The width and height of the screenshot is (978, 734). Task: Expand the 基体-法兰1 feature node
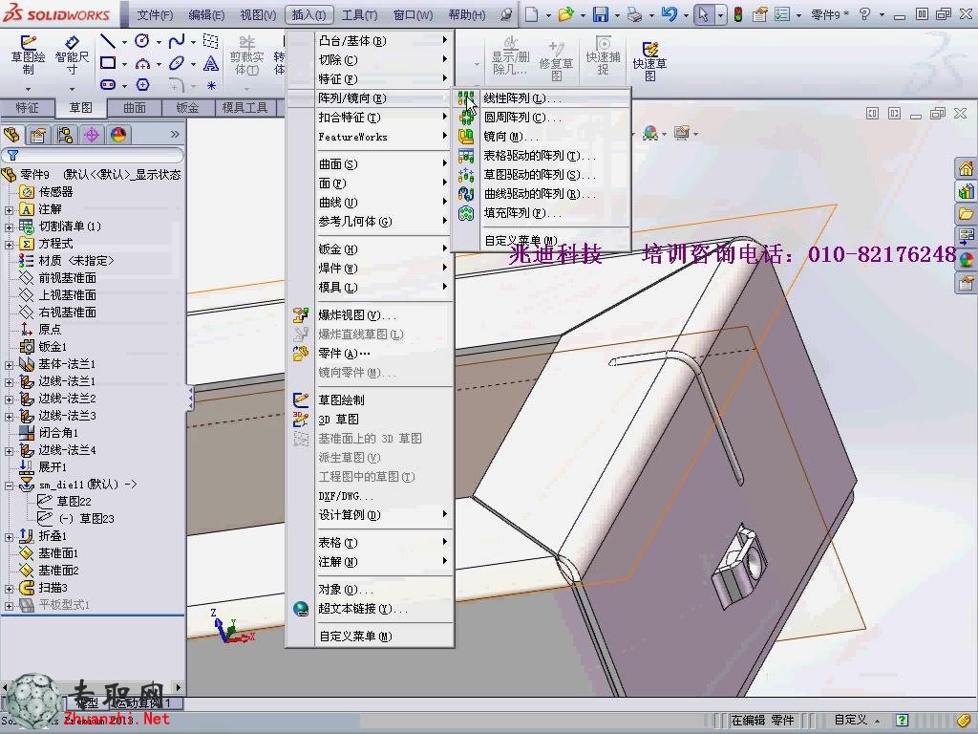pos(9,364)
